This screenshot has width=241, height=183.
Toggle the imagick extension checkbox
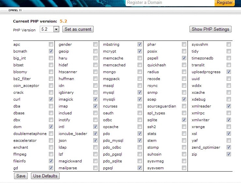click(95, 99)
